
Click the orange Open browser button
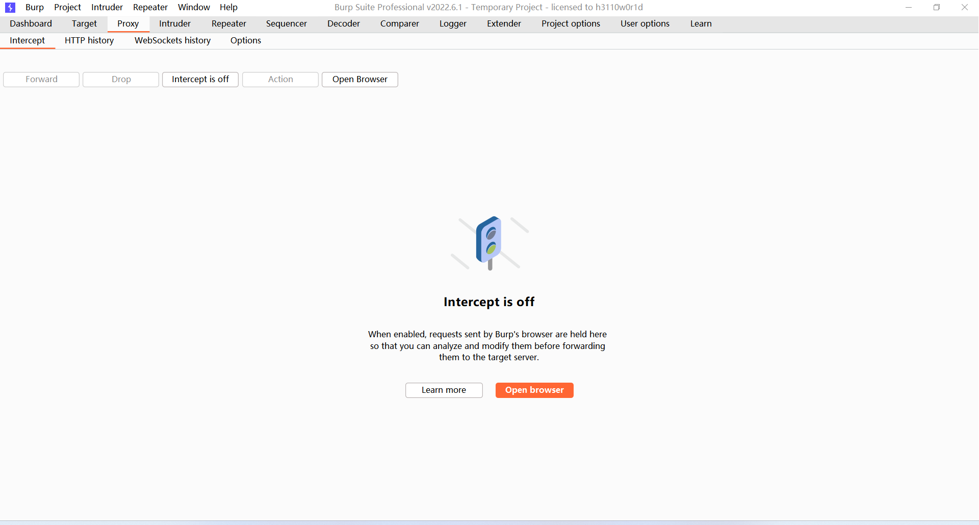[x=534, y=390]
